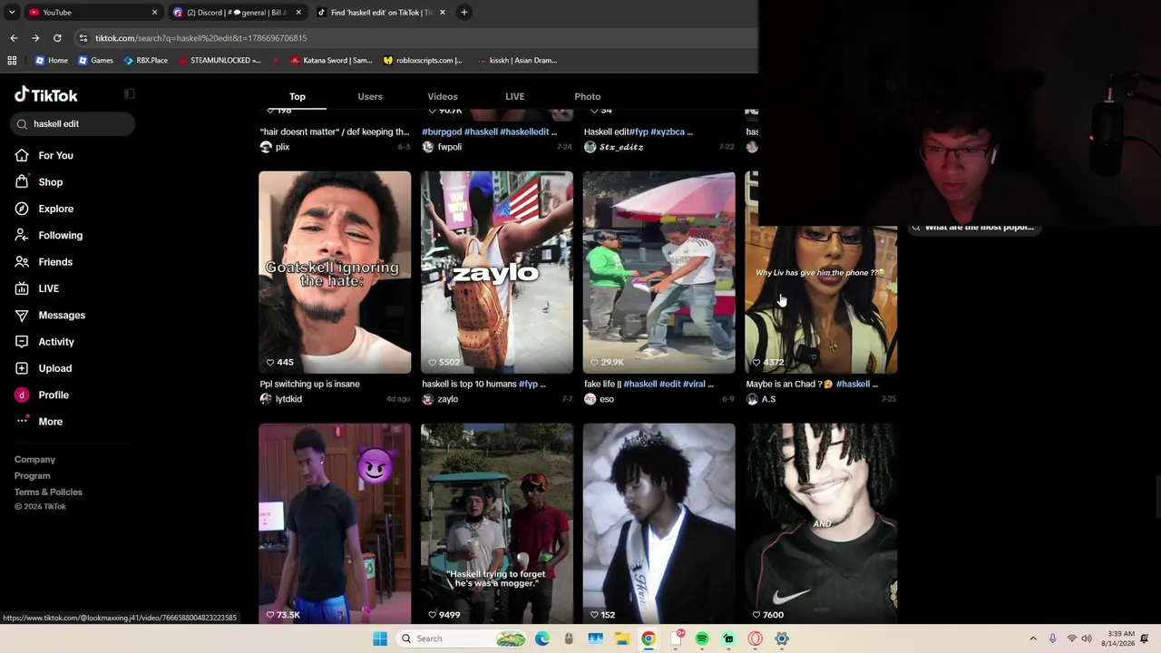This screenshot has width=1161, height=653.
Task: Play the 'zaylo' video thumbnail
Action: 497,272
